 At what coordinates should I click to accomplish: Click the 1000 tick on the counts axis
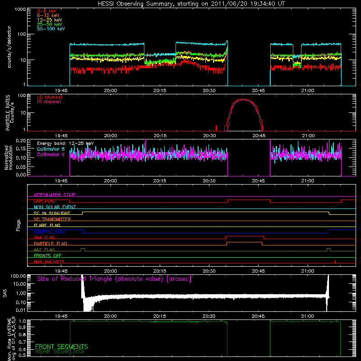pos(20,9)
